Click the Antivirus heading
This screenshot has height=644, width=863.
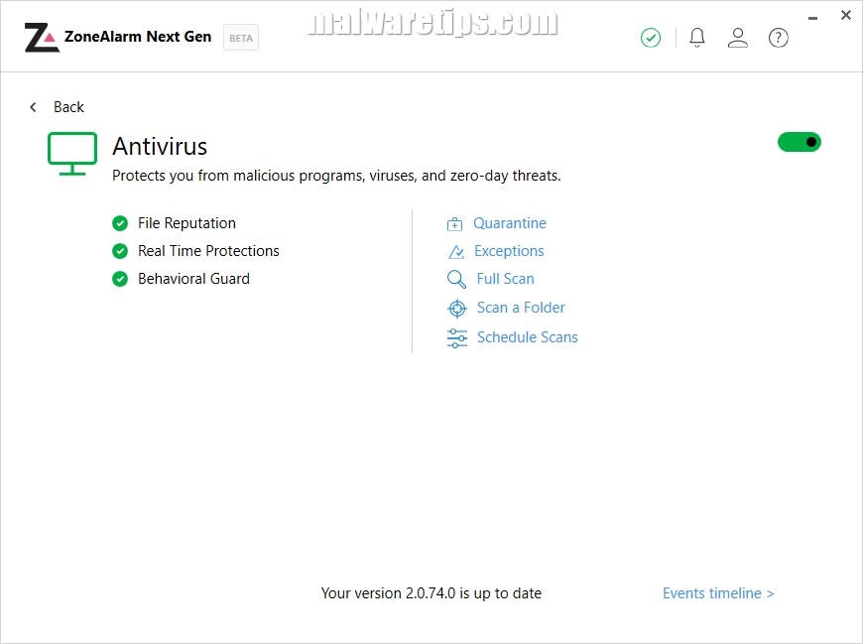click(160, 147)
